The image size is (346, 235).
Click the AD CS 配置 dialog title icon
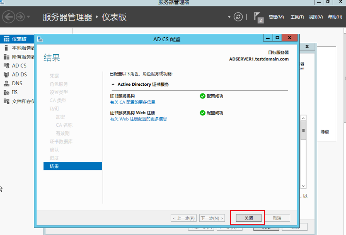click(40, 39)
